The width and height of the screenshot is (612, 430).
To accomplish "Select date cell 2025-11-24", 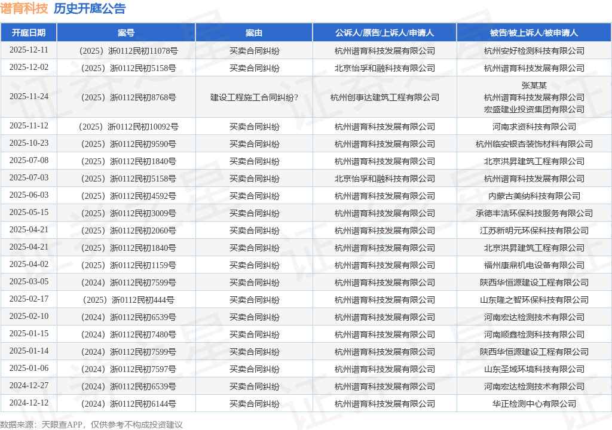I will tap(29, 97).
